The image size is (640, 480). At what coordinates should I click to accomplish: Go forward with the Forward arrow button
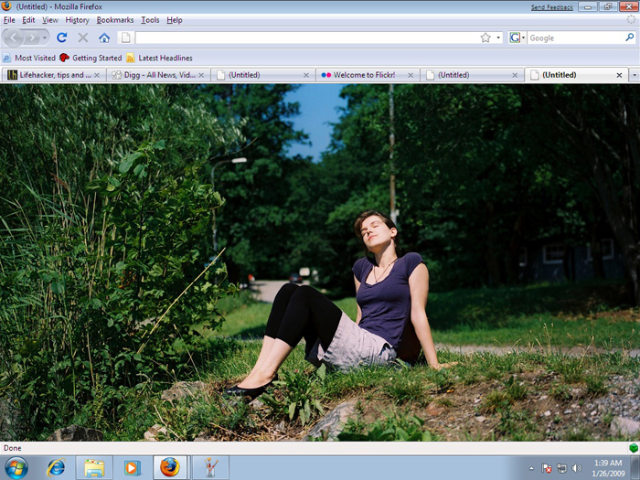(32, 38)
